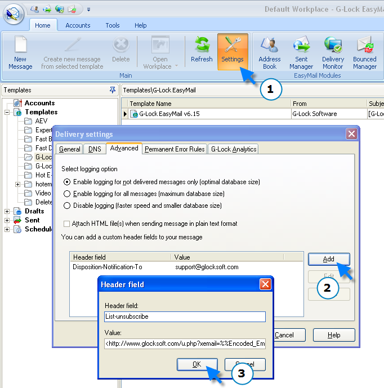Click the third quick access globe icon
The height and width of the screenshot is (388, 384).
tap(59, 10)
